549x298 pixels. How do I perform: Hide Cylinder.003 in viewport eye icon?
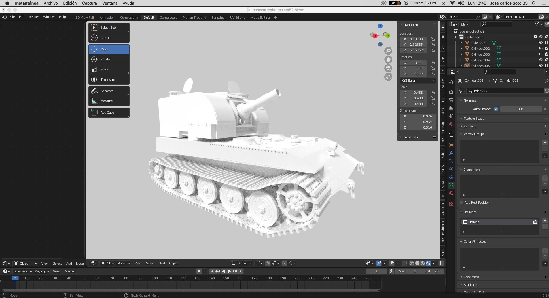click(541, 54)
